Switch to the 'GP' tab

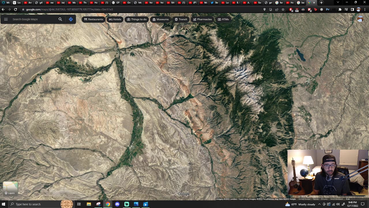(x=116, y=3)
